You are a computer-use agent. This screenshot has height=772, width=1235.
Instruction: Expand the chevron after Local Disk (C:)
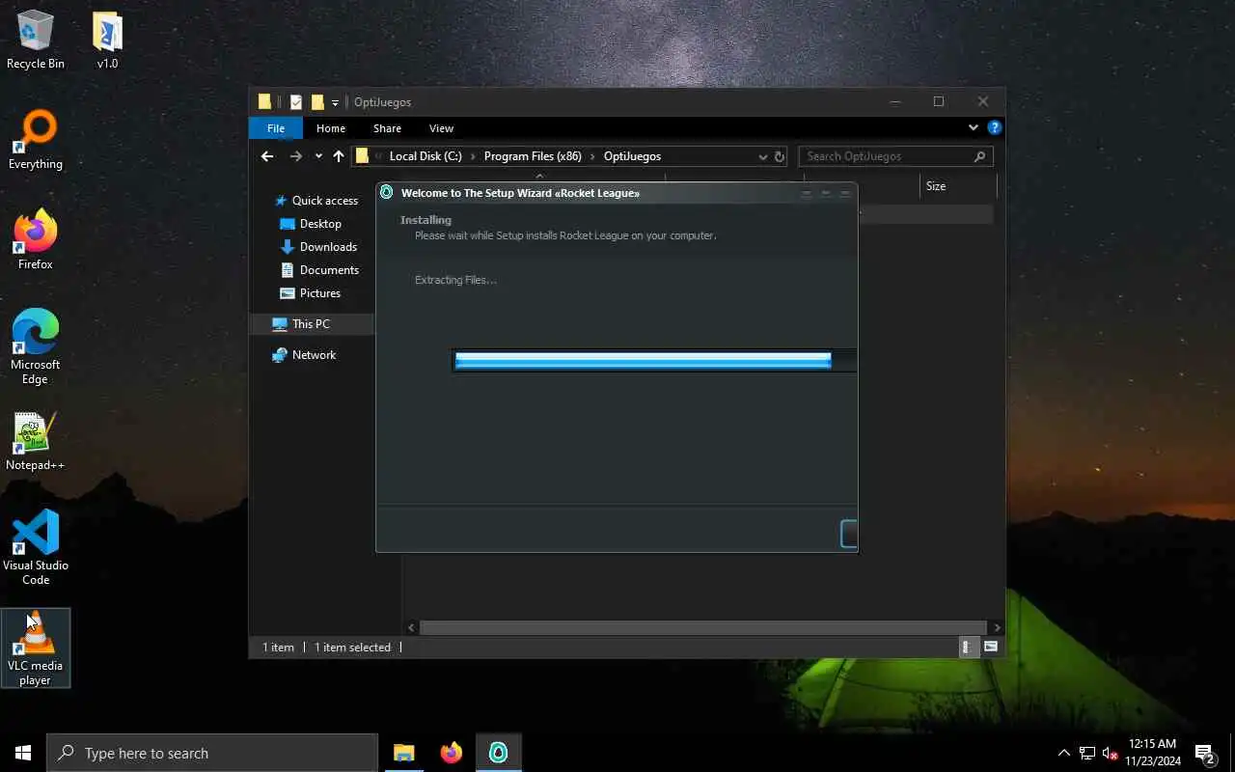[x=473, y=156]
